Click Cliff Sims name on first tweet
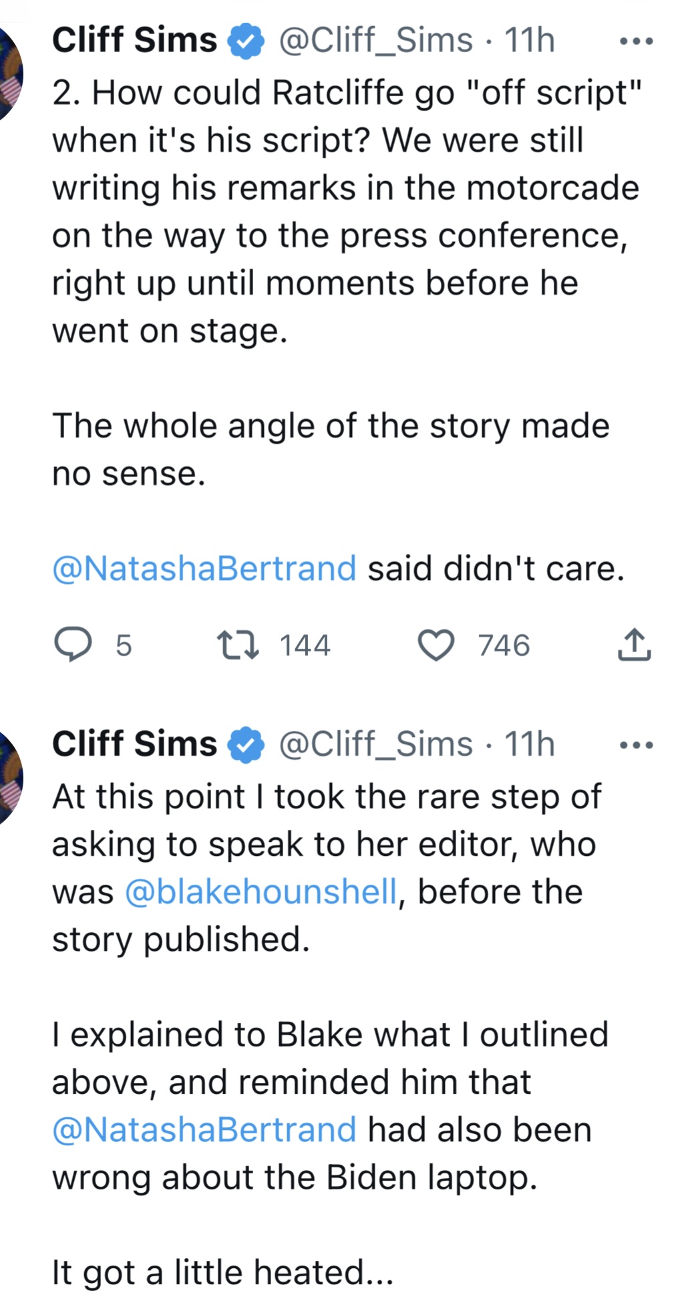The image size is (698, 1313). [x=134, y=40]
